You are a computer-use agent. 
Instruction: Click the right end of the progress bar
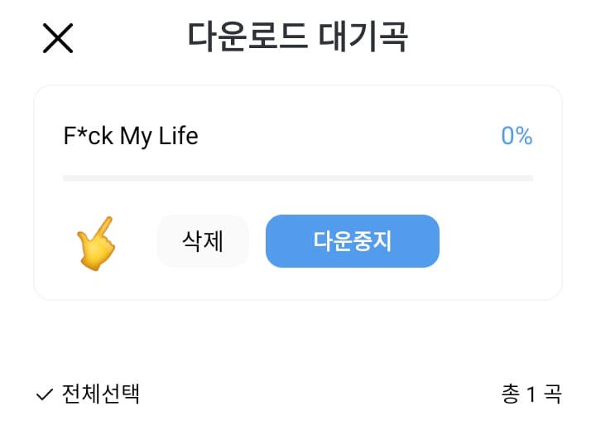coord(528,178)
